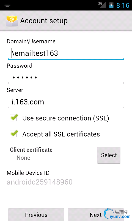
Task: Tap the Account setup title
Action: point(44,21)
